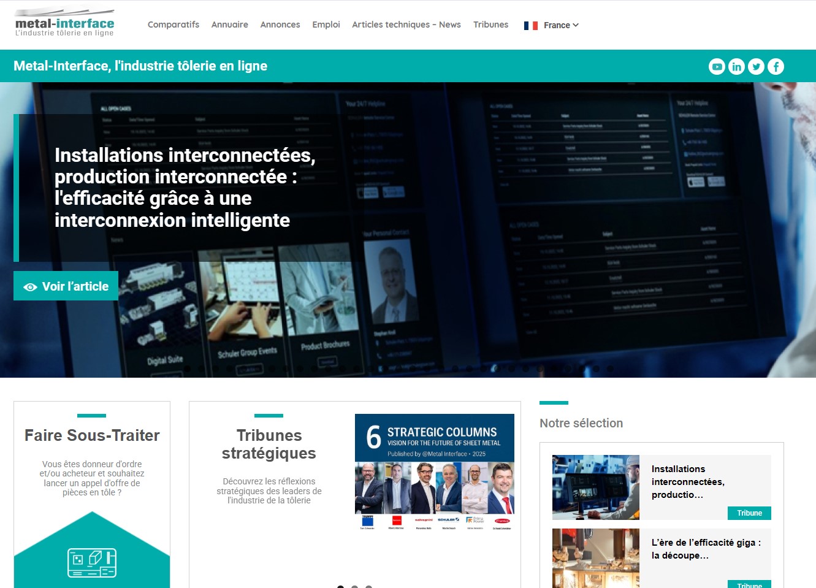Screen dimensions: 816x588
Task: Open the Twitter social icon
Action: tap(756, 66)
